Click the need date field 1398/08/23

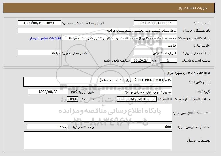(48, 92)
